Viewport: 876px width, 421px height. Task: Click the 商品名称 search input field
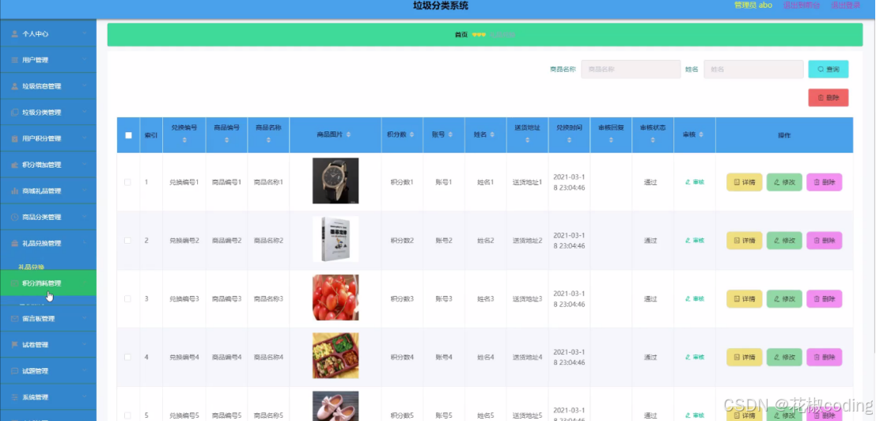coord(631,69)
